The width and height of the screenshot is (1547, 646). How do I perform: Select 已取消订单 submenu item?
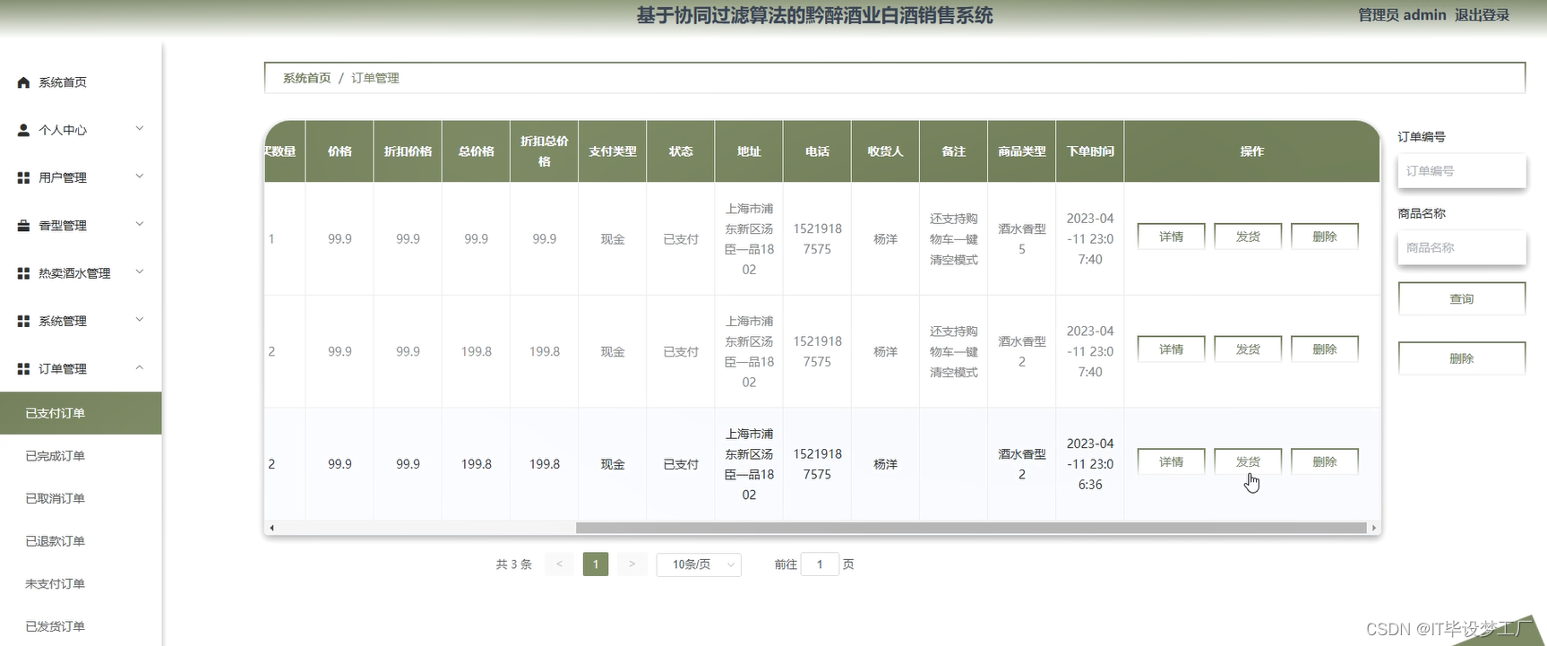click(81, 498)
